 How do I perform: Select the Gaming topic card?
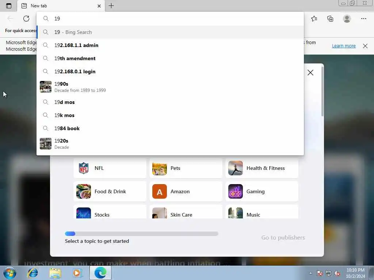(262, 191)
